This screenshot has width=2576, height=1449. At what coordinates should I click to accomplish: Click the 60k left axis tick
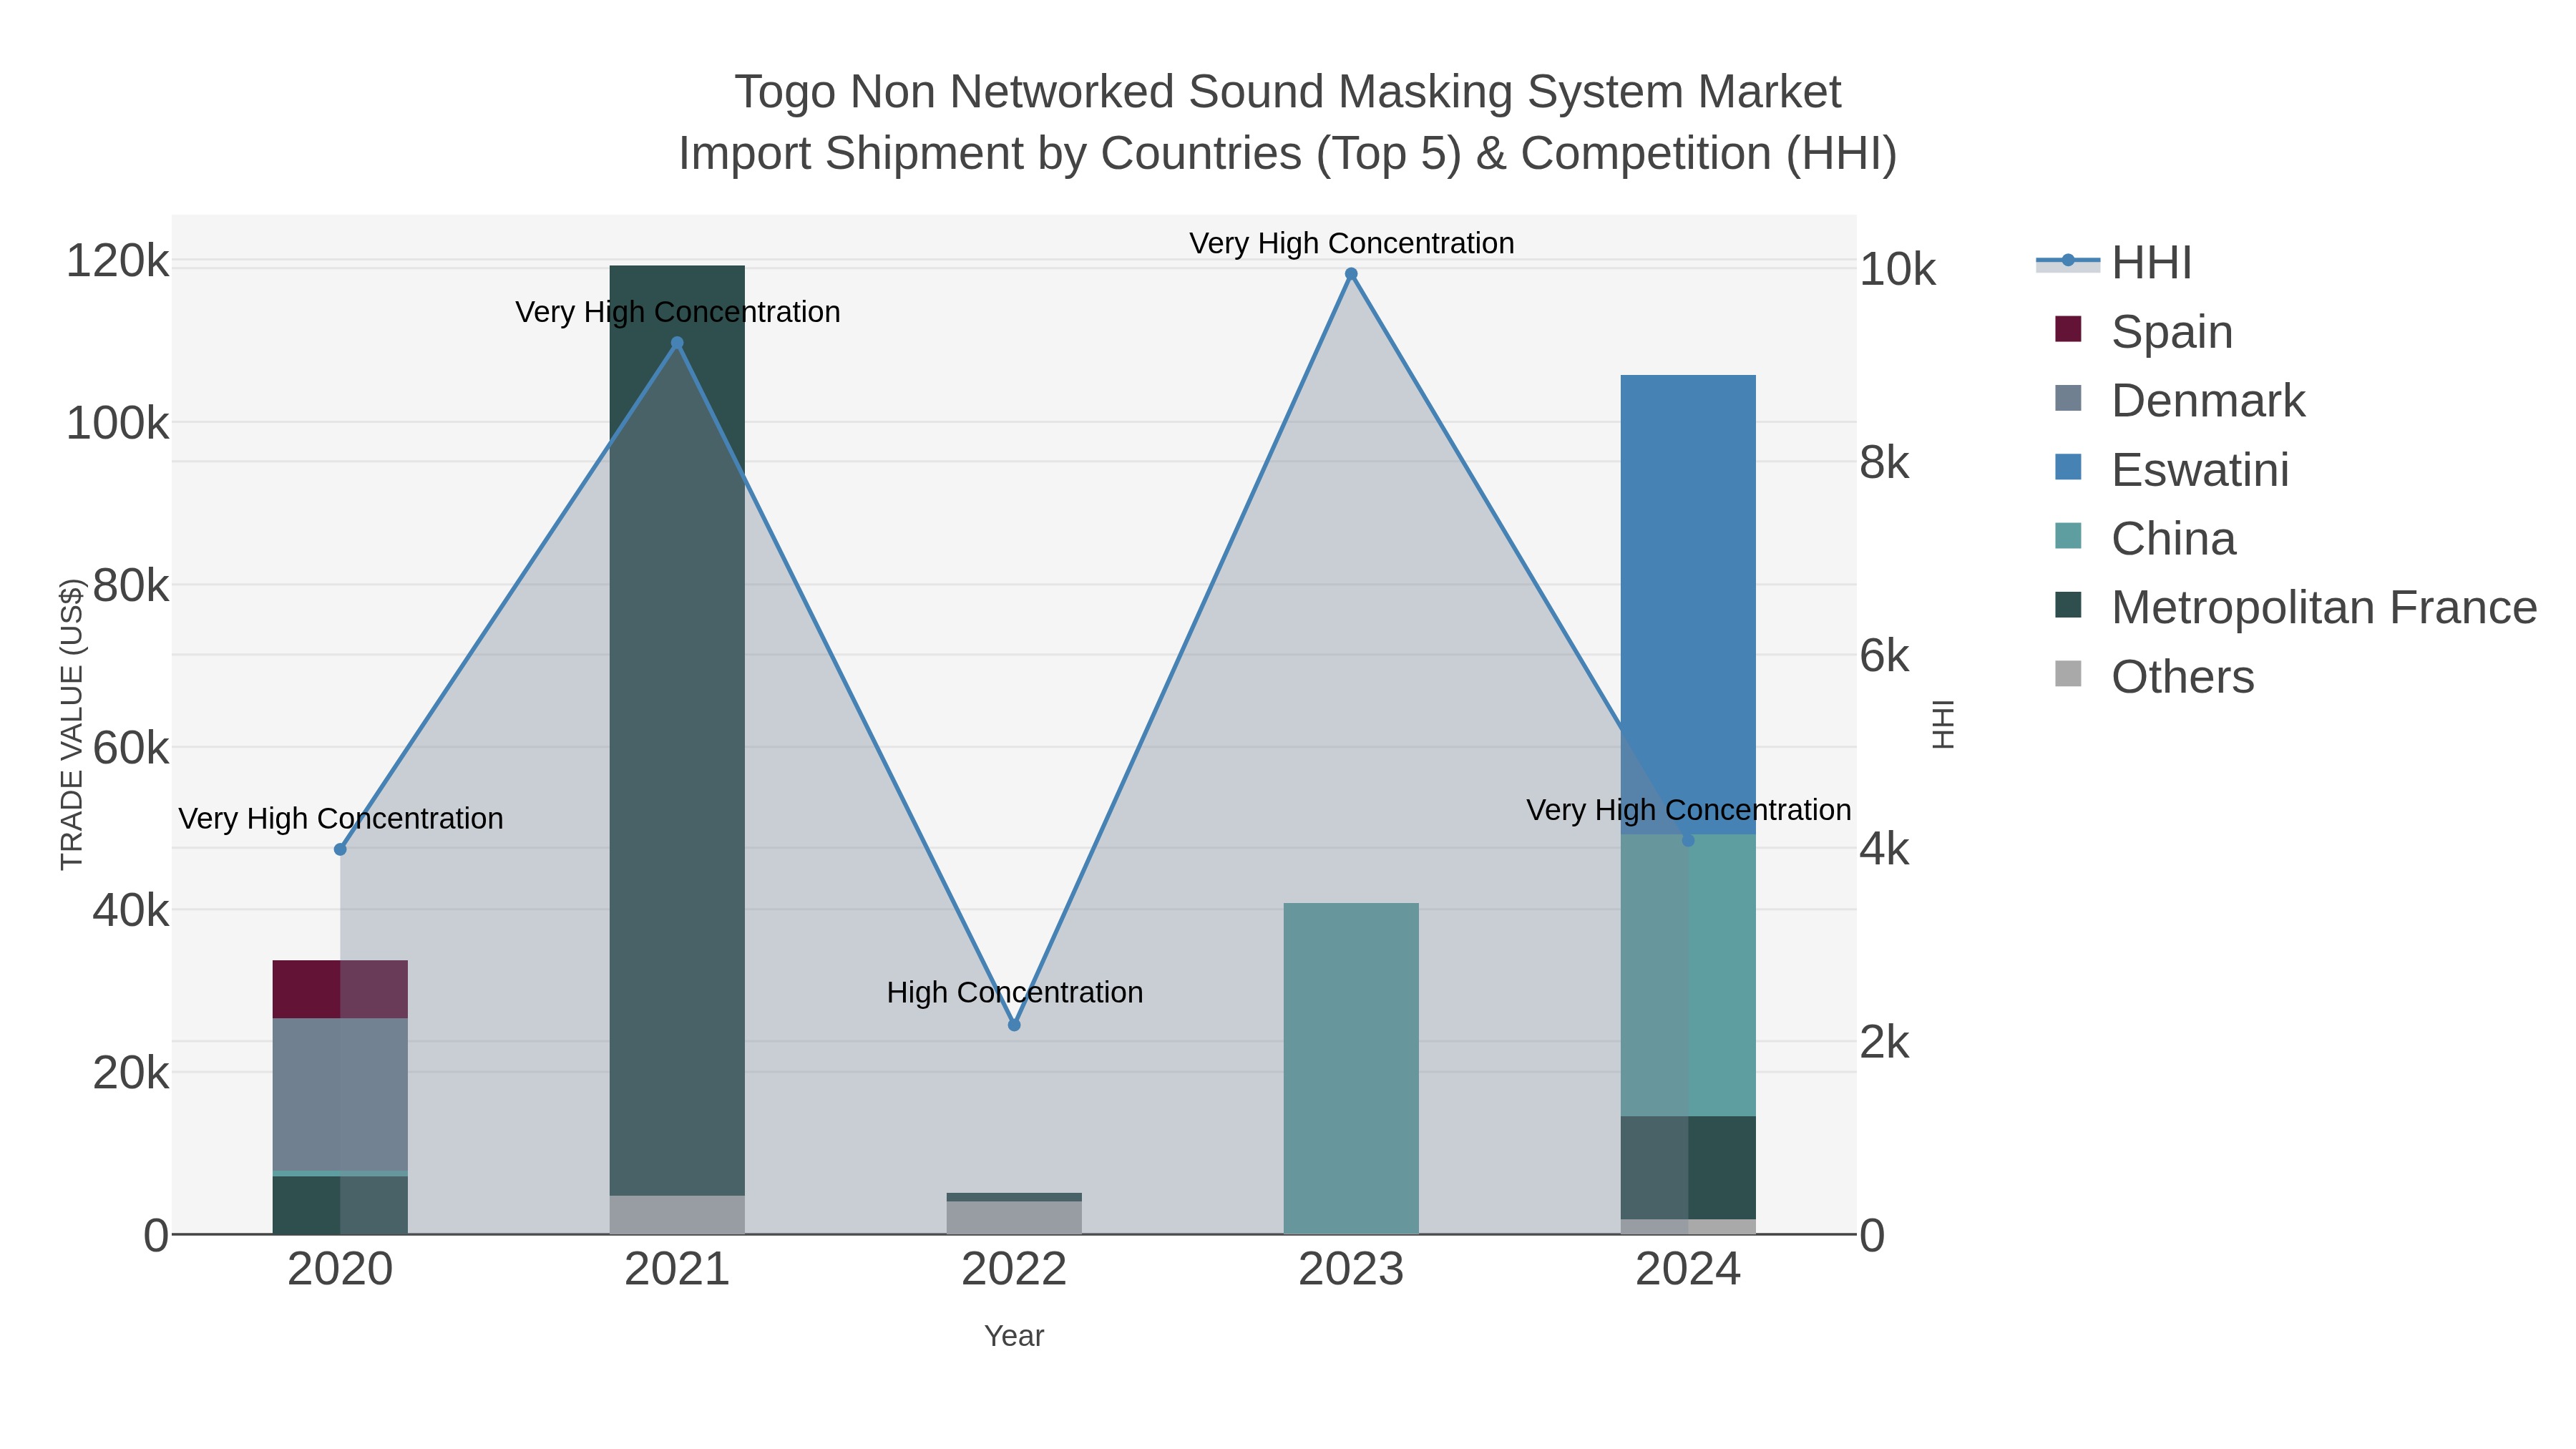pyautogui.click(x=131, y=748)
